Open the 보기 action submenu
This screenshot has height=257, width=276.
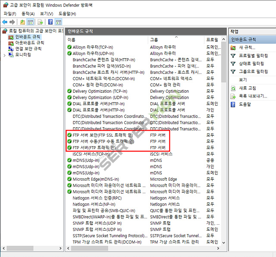pyautogui.click(x=243, y=80)
